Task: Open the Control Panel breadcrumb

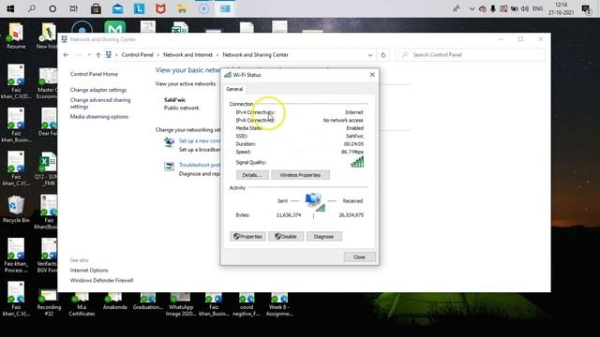Action: 138,55
